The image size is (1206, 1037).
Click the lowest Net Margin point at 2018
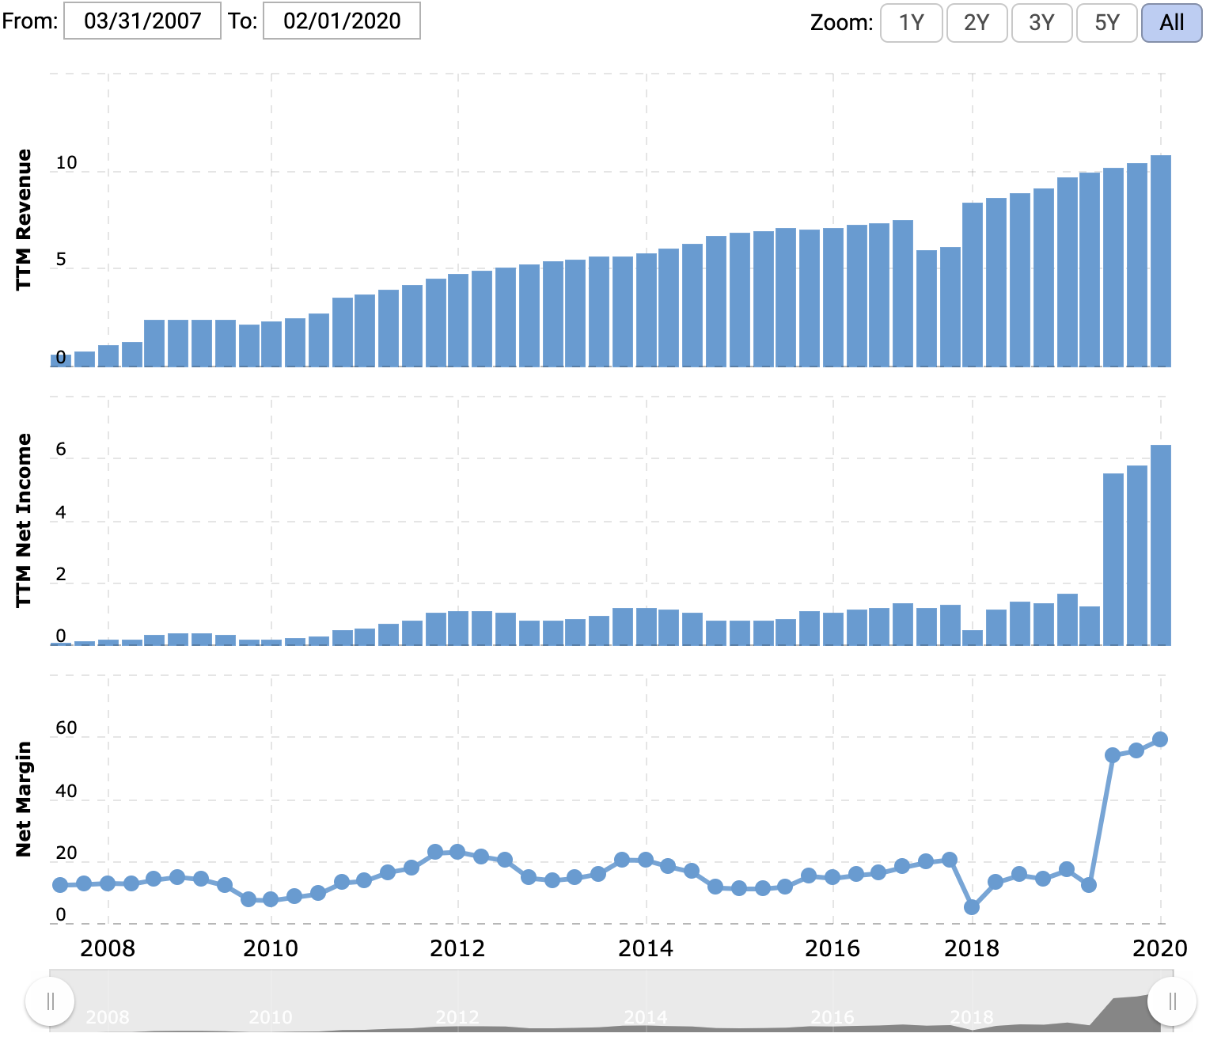click(972, 907)
